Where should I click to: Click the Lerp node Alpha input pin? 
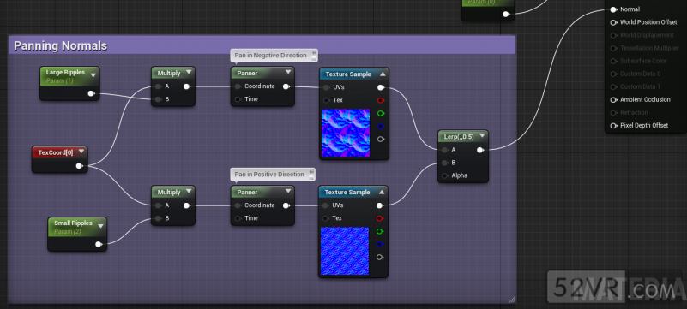coord(445,175)
